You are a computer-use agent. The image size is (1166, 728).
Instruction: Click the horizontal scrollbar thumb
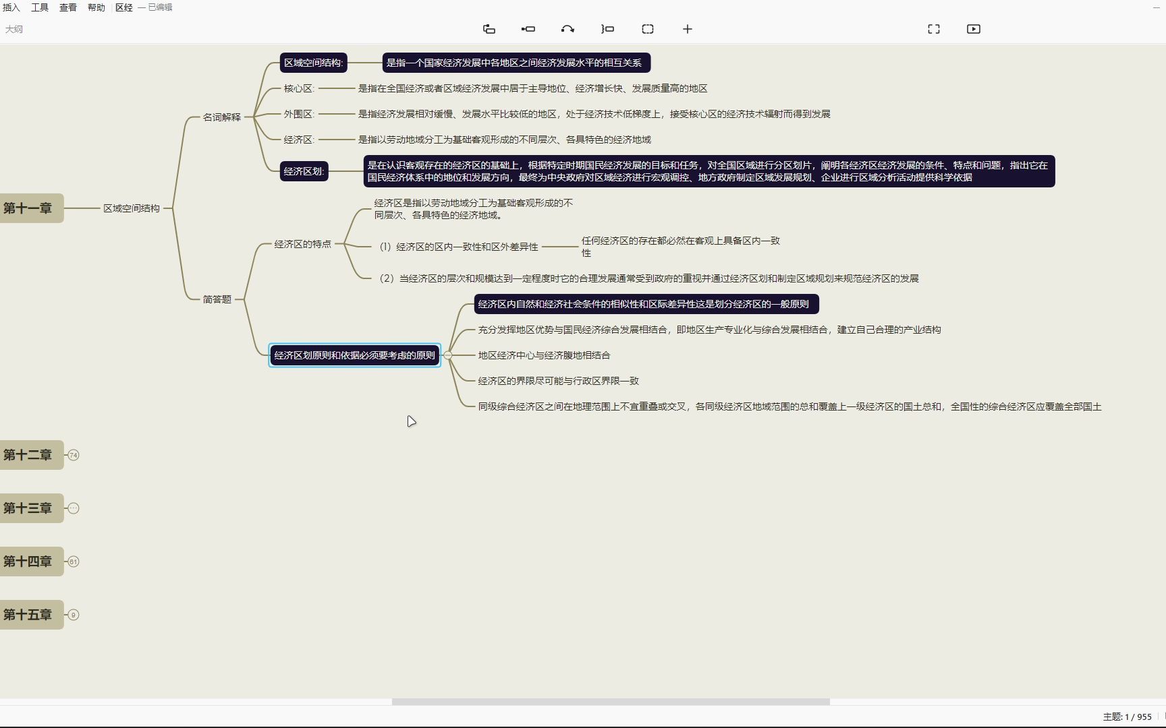tap(611, 702)
